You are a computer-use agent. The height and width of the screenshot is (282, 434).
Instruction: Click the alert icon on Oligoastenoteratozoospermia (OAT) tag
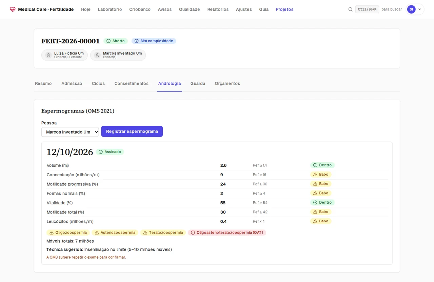pos(193,233)
